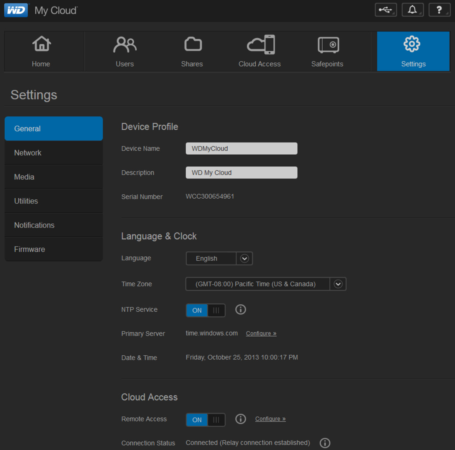Show Connection Status info icon

(325, 443)
